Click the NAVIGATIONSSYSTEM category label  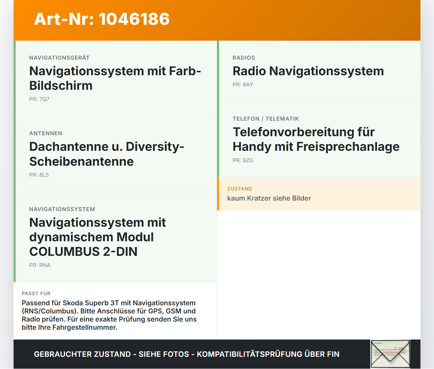click(x=62, y=209)
